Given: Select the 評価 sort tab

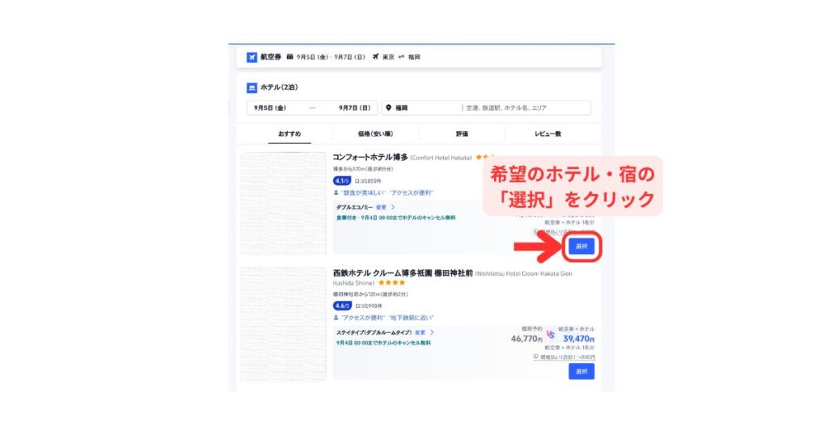Looking at the screenshot, I should tap(462, 134).
